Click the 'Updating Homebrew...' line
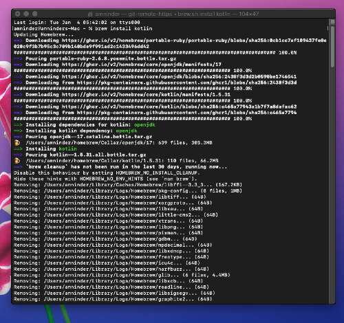 point(43,34)
